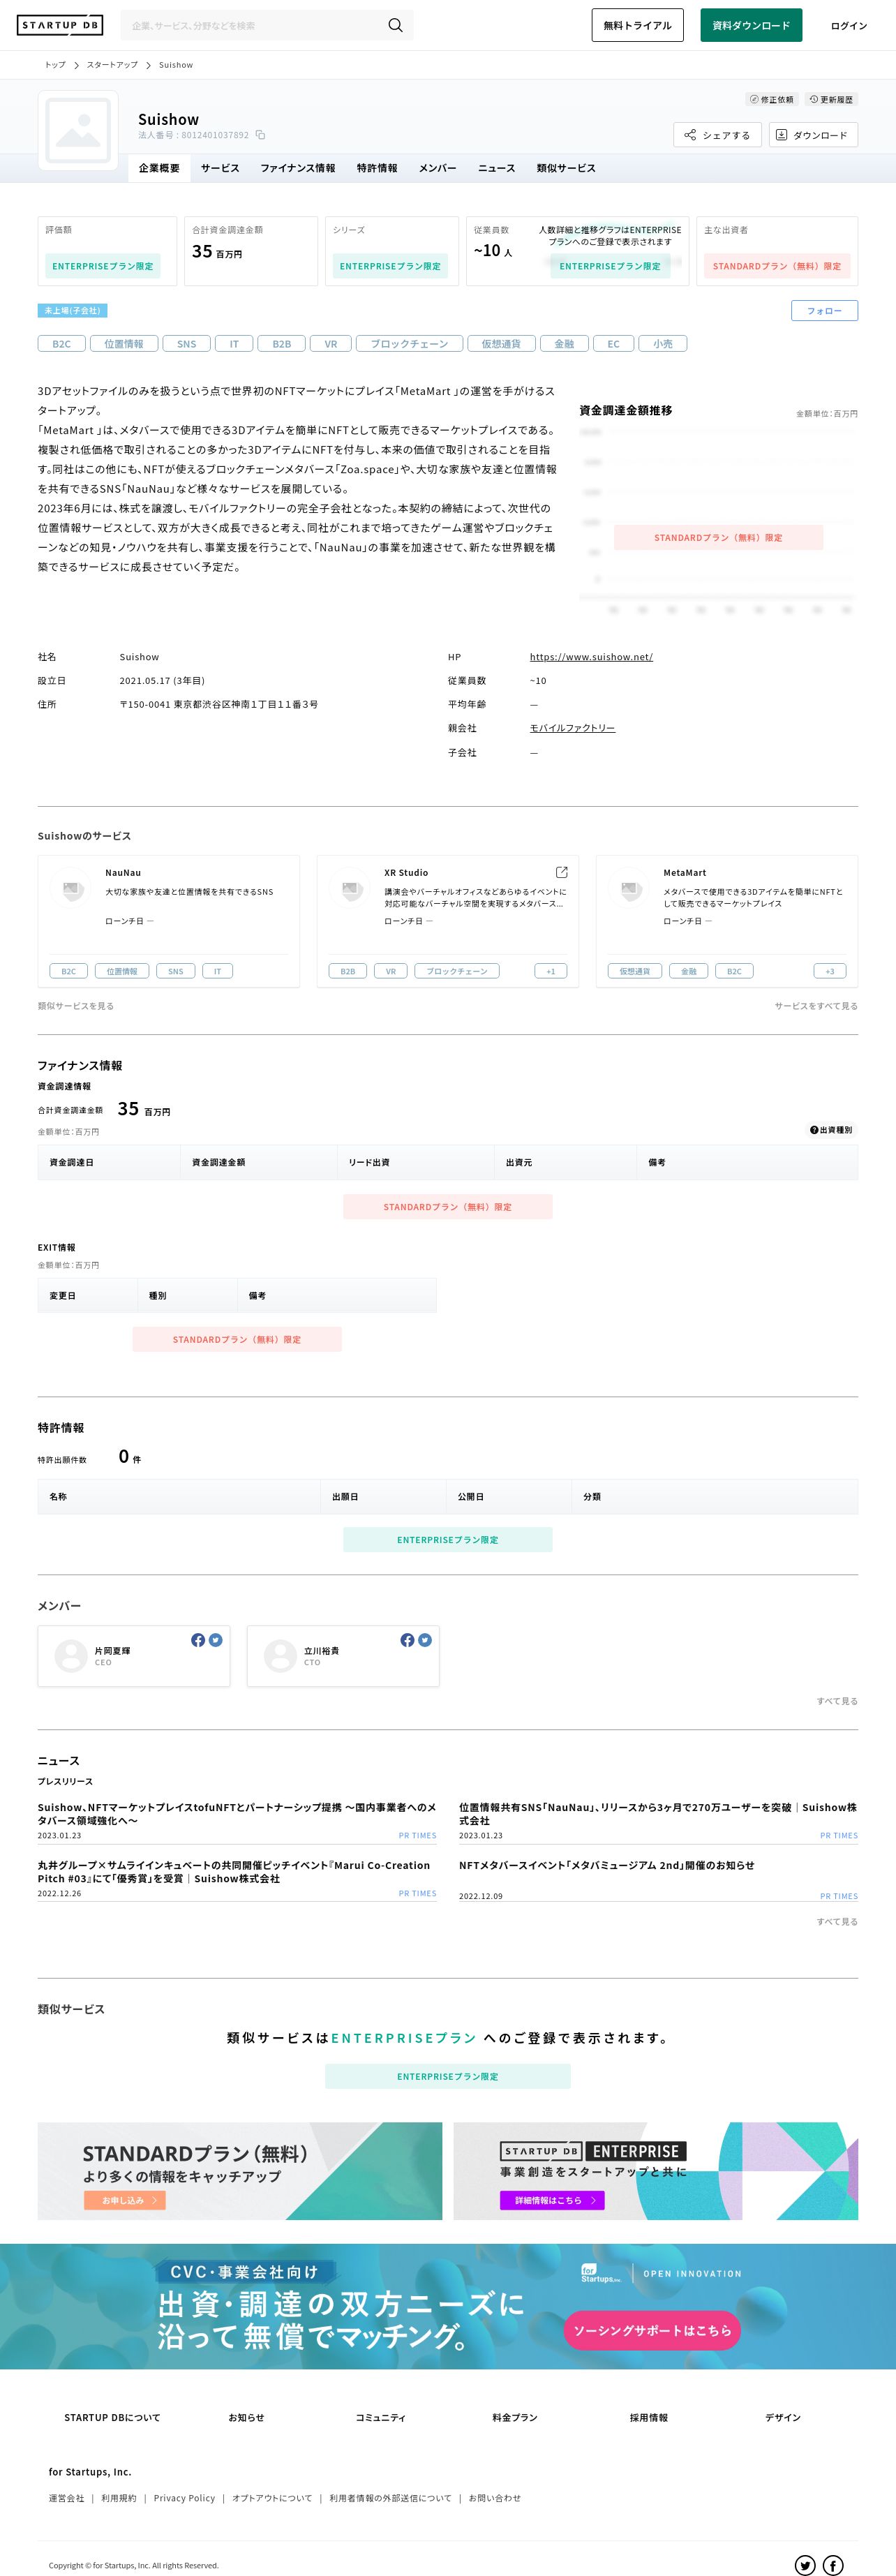Click the 出資種別 help icon

coord(814,1130)
